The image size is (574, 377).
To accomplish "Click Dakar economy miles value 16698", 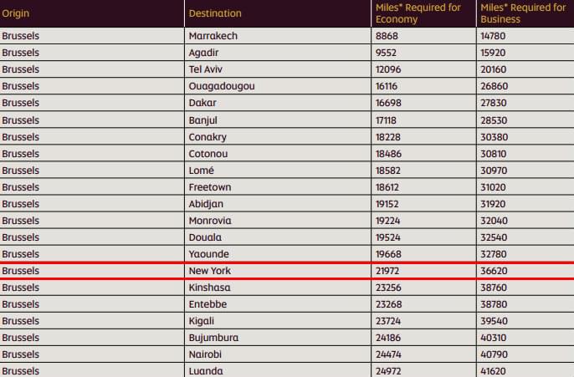I will pos(388,103).
